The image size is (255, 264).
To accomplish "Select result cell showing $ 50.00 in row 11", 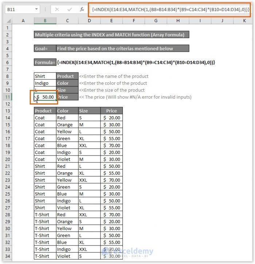I will click(x=45, y=97).
